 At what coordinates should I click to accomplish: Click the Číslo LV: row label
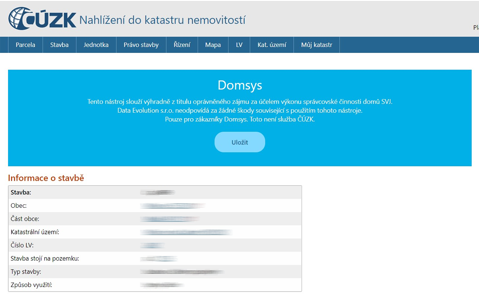[x=22, y=245]
